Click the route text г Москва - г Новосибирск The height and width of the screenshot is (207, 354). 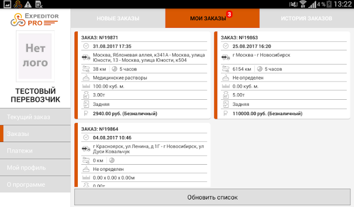click(x=261, y=55)
